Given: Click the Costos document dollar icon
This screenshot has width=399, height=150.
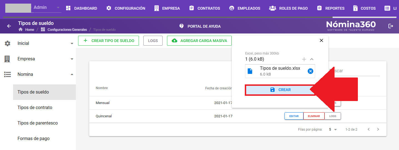Looking at the screenshot, I should pos(355,8).
